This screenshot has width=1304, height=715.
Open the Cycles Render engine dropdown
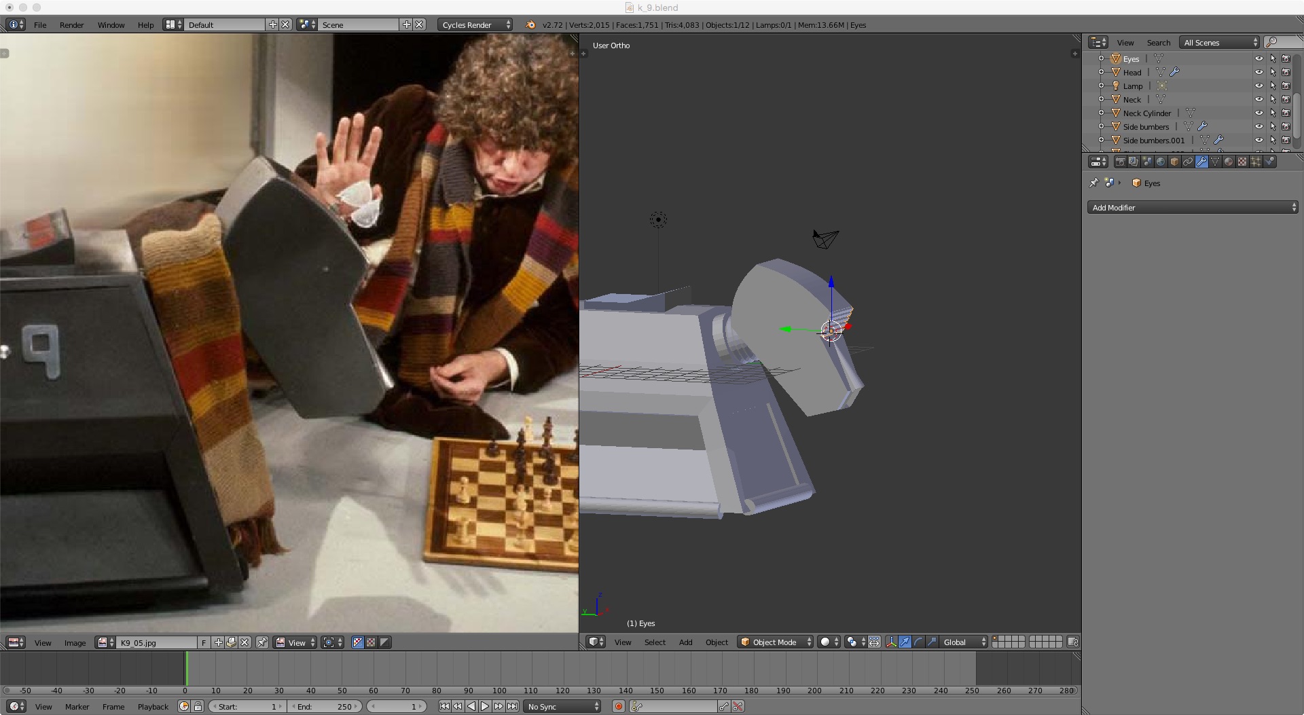[475, 24]
